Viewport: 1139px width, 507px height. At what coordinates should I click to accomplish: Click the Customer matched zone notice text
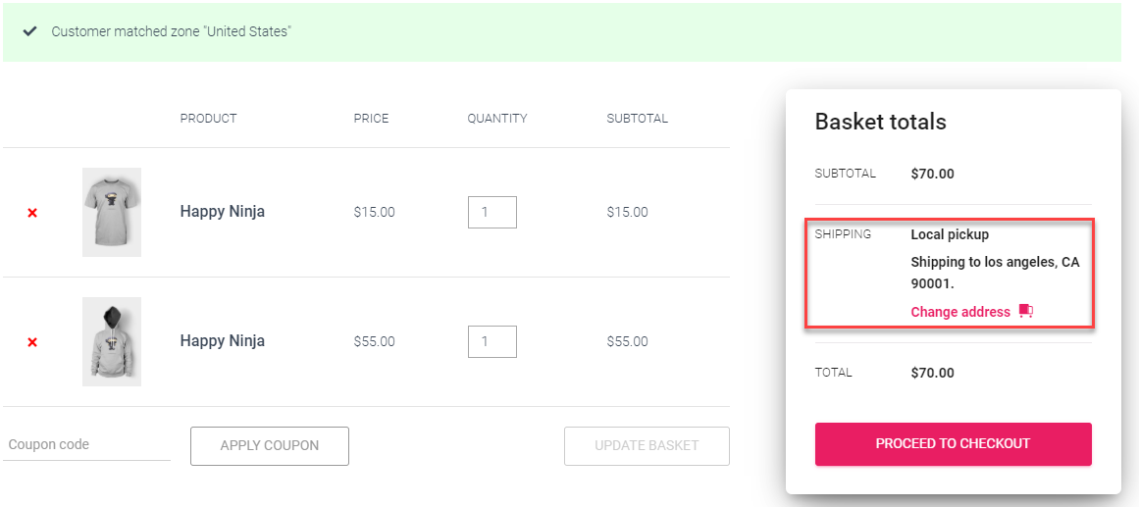coord(171,31)
